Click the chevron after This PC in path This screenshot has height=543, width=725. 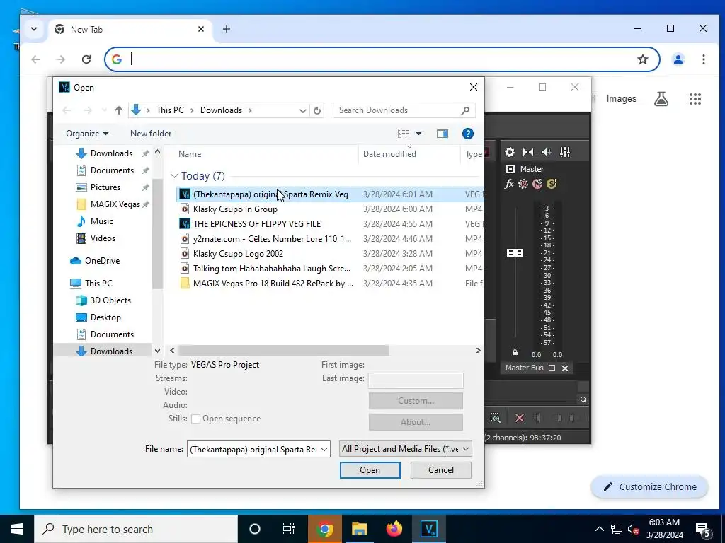pos(192,110)
